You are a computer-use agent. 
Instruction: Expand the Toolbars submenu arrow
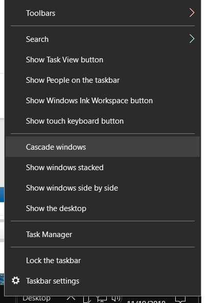[x=192, y=13]
